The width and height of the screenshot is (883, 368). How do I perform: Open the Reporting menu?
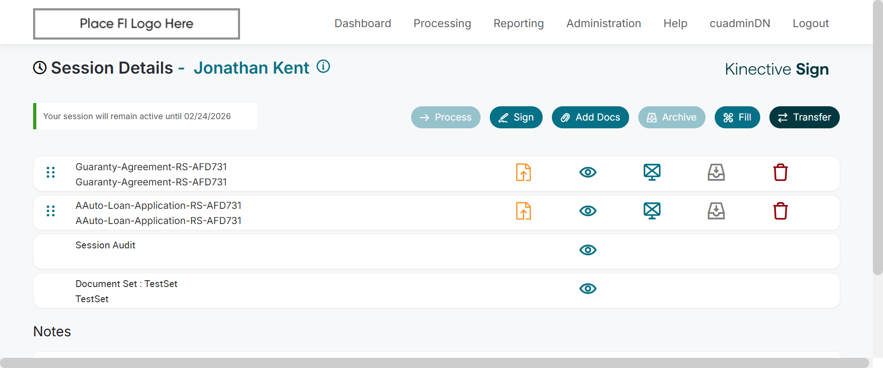pyautogui.click(x=518, y=23)
